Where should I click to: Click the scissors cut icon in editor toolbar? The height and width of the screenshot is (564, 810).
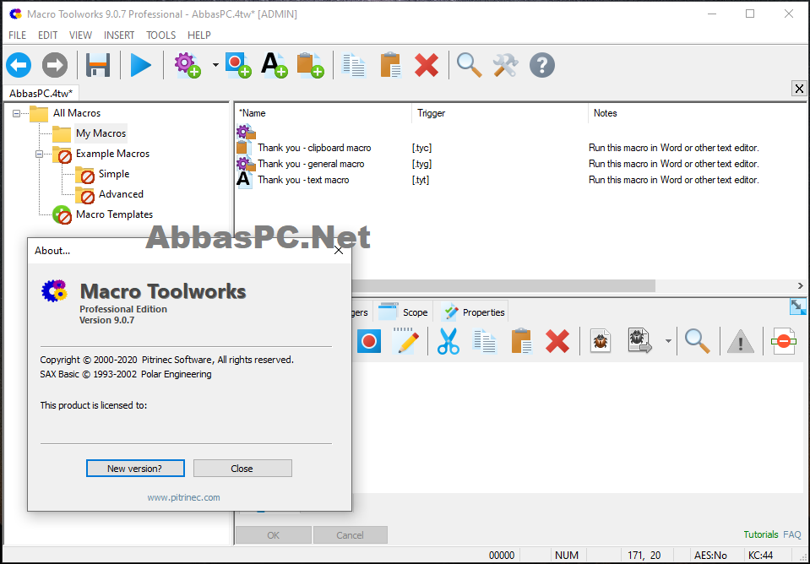pos(448,341)
